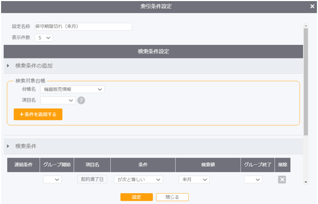Click the ＋条件を追加する button

(x=38, y=114)
